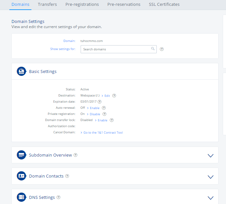
Task: Expand the Subdomain Overview section
Action: pyautogui.click(x=210, y=155)
